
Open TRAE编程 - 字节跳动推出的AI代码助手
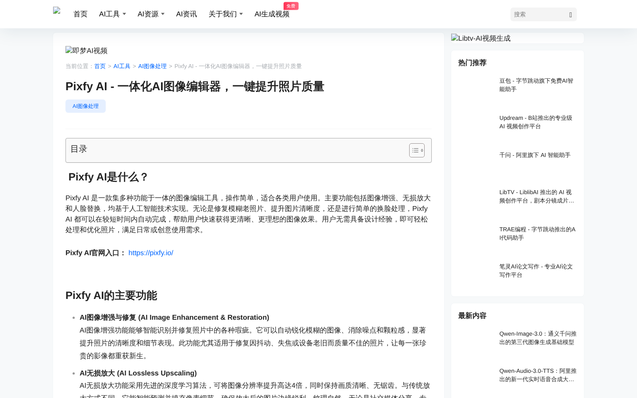click(x=537, y=233)
